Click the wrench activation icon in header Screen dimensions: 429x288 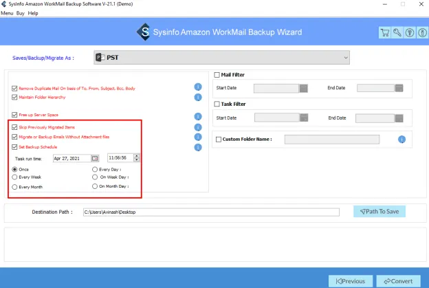coord(396,32)
